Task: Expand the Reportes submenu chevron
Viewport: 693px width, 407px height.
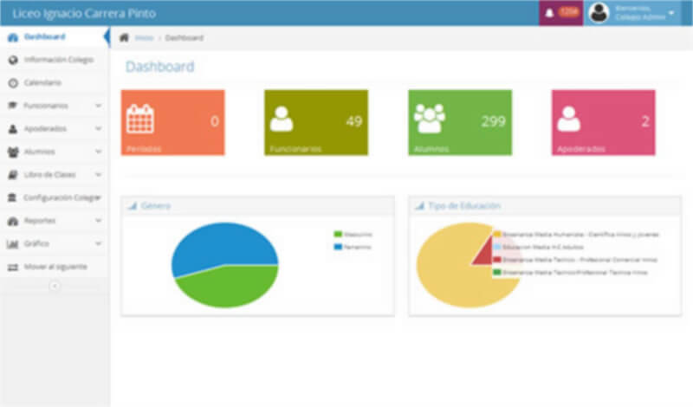Action: [98, 221]
